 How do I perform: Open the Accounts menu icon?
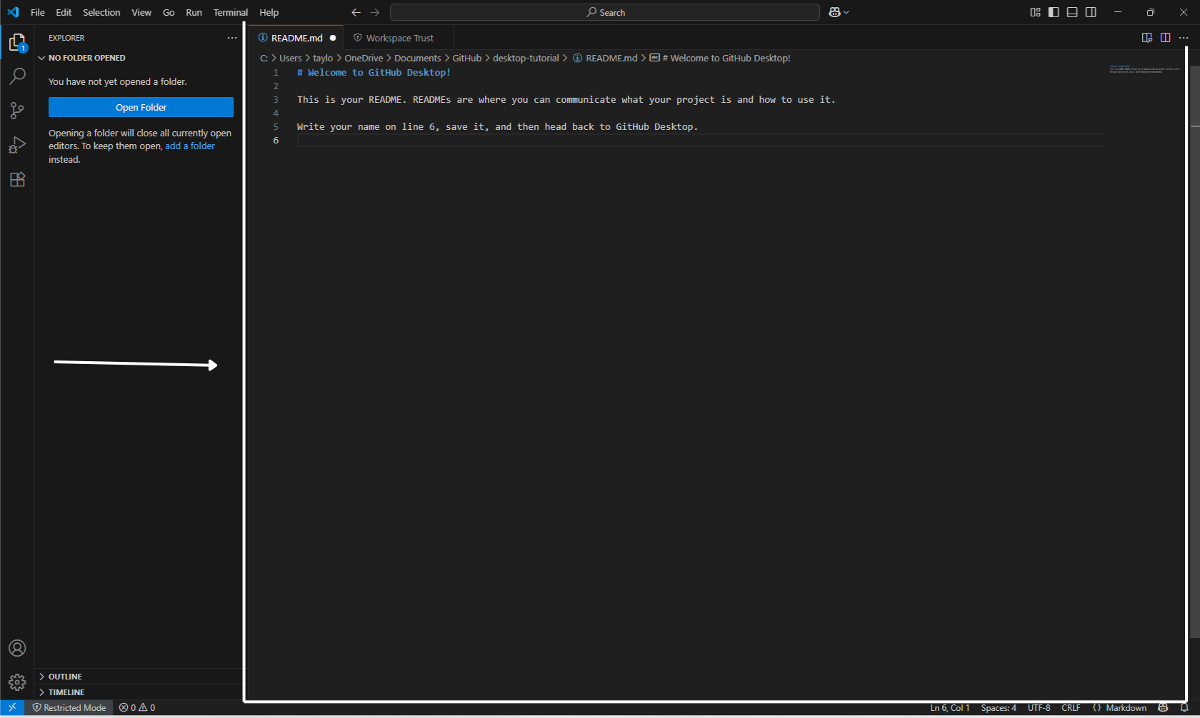[17, 648]
